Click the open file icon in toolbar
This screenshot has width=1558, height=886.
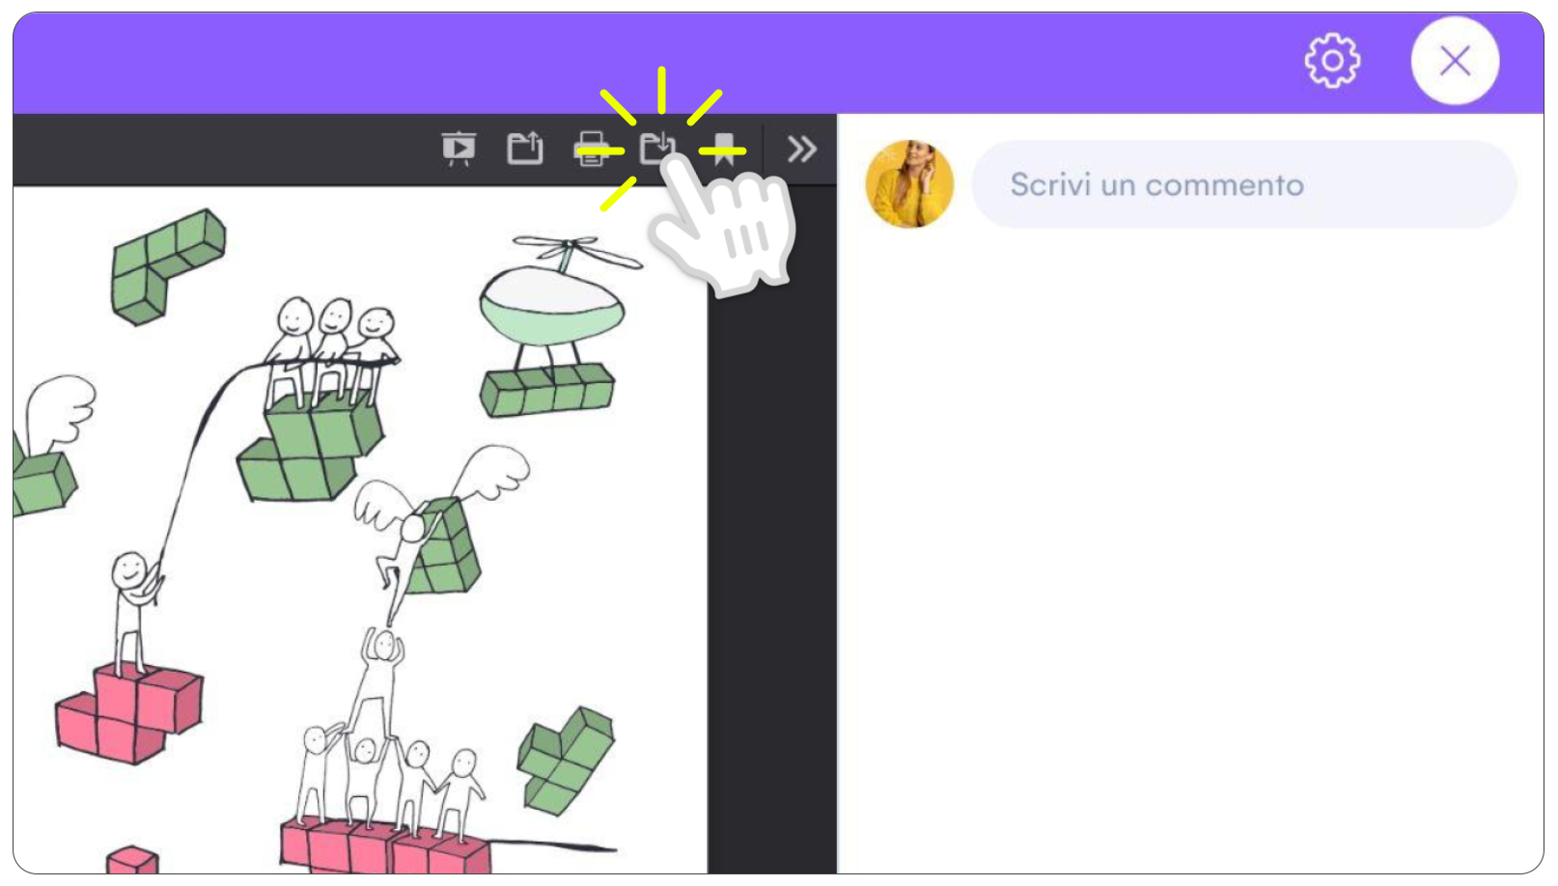pos(525,149)
